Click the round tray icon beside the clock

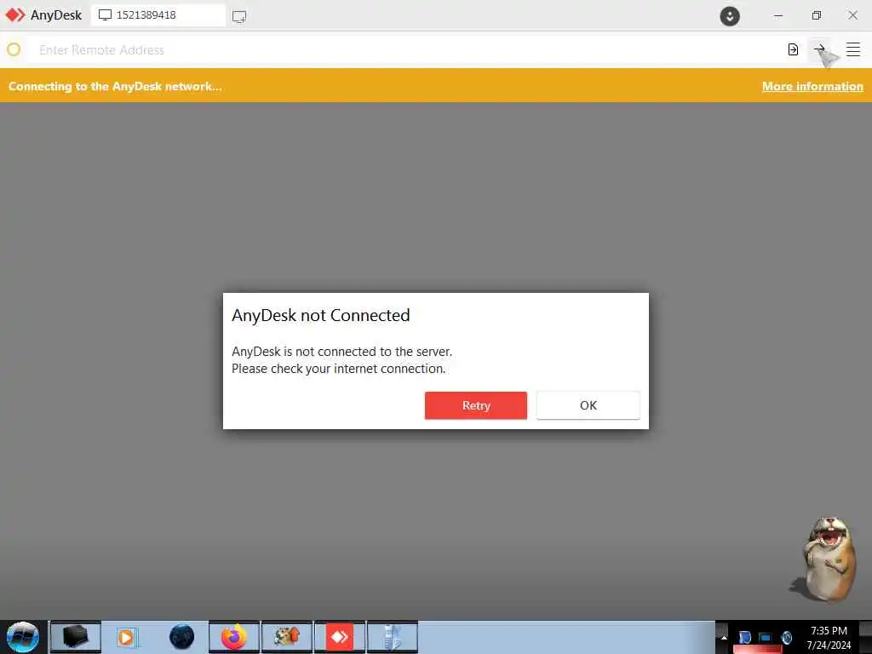click(x=786, y=637)
